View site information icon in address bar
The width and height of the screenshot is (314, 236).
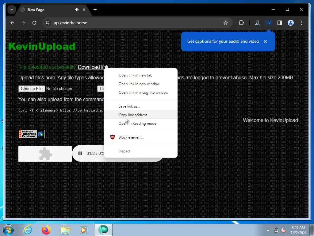[x=48, y=23]
